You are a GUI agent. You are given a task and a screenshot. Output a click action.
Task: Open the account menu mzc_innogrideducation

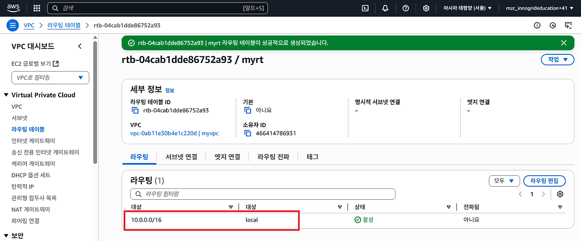(x=539, y=8)
